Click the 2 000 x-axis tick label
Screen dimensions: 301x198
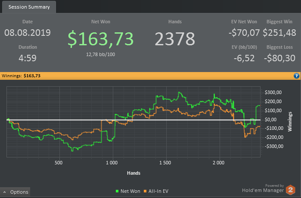(218, 163)
